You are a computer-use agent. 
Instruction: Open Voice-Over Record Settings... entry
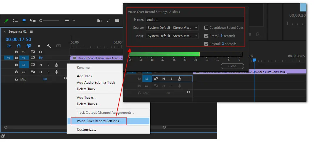[108, 121]
